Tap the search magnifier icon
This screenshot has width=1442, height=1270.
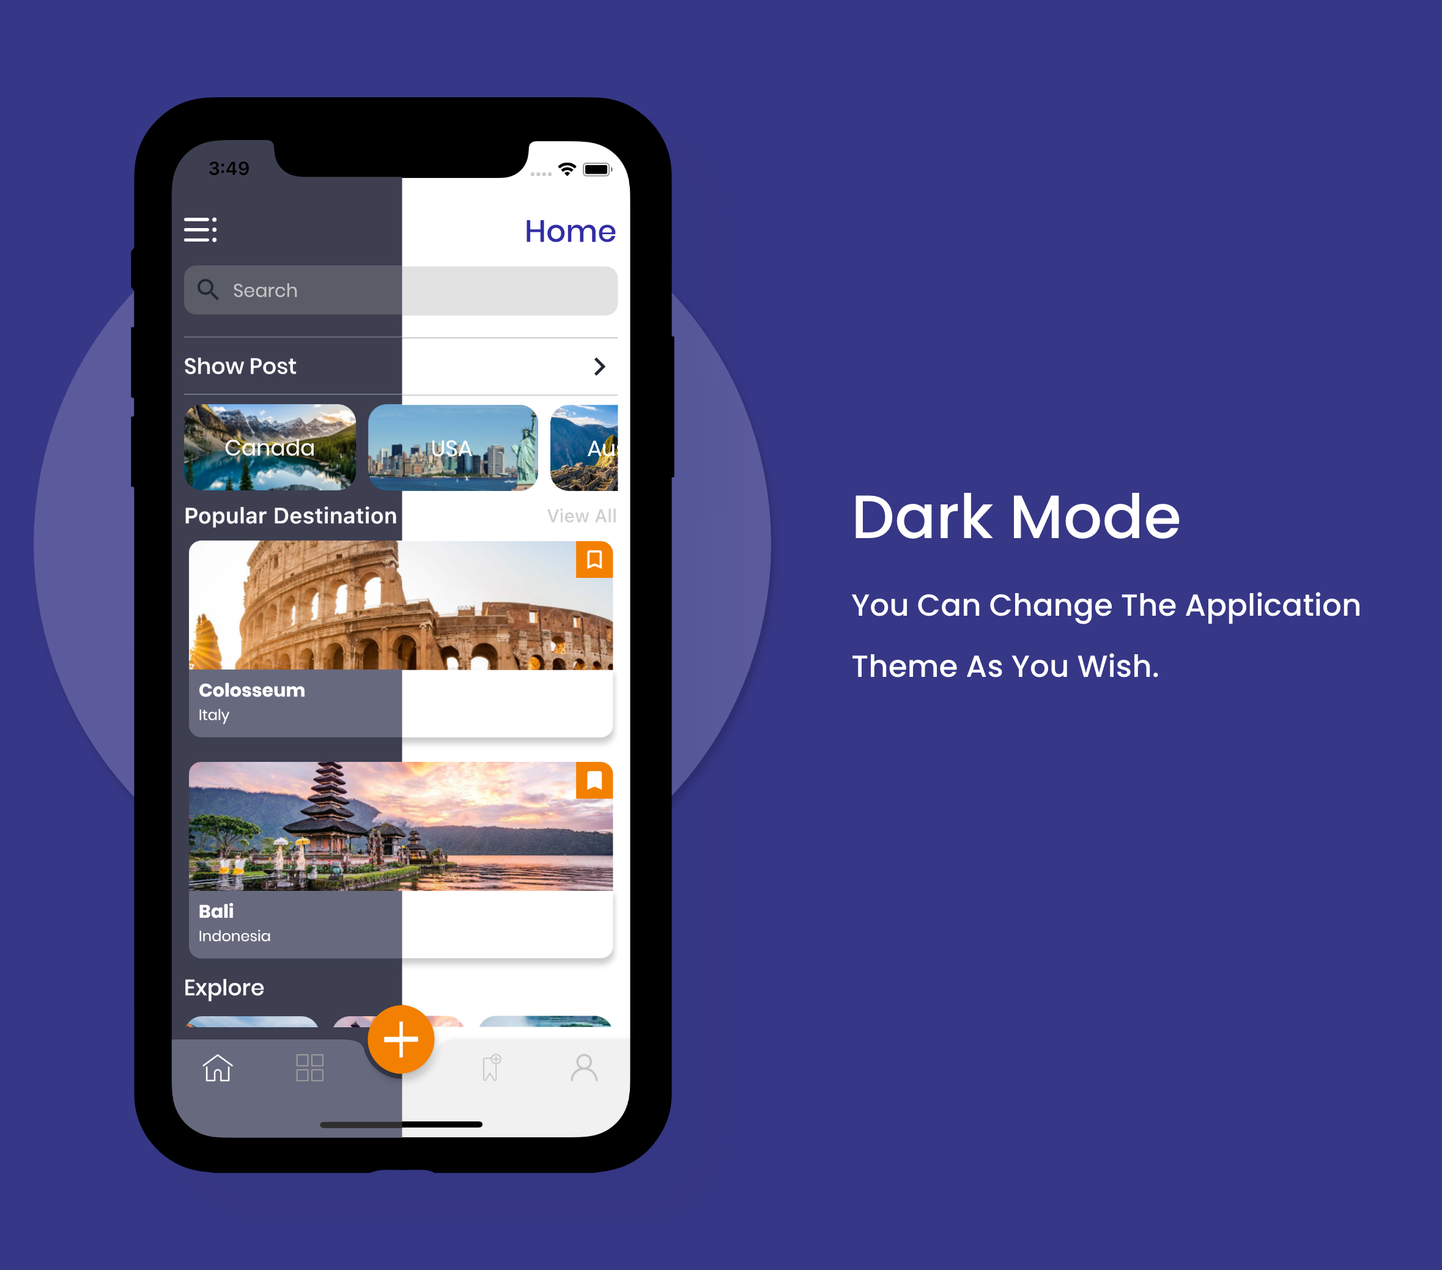point(207,290)
